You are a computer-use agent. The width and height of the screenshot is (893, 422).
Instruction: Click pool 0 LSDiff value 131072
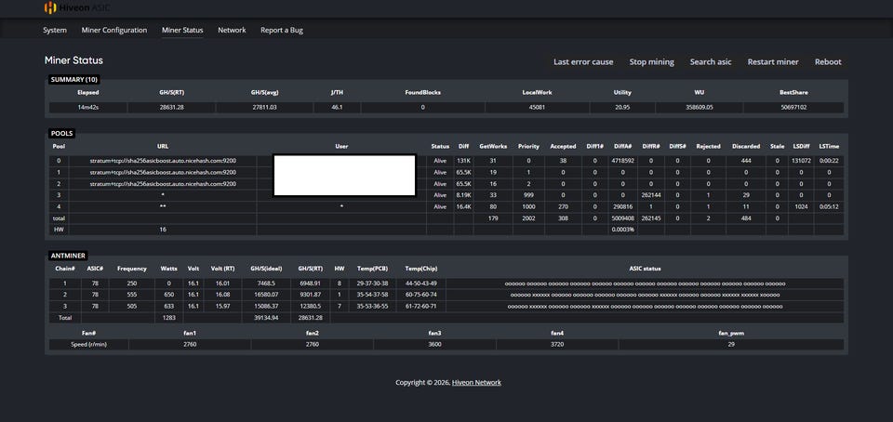coord(801,161)
